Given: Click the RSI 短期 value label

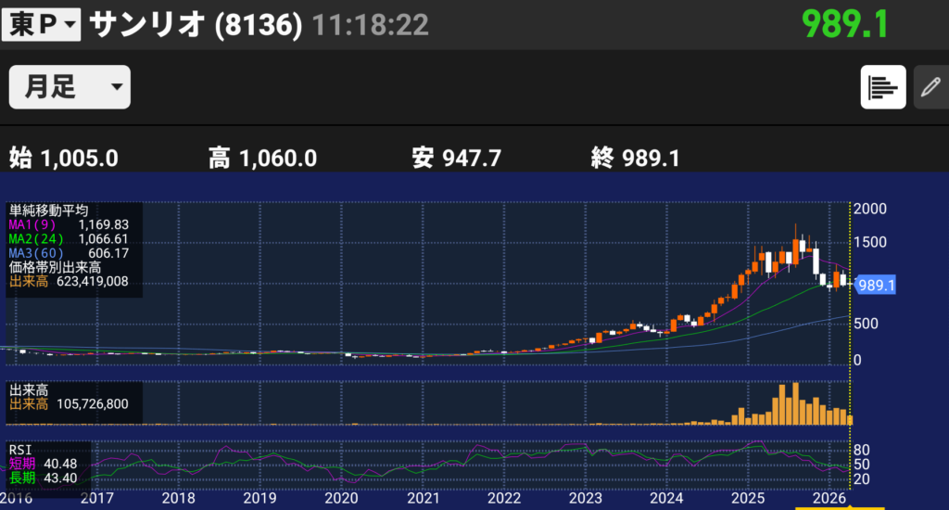Looking at the screenshot, I should tap(43, 464).
